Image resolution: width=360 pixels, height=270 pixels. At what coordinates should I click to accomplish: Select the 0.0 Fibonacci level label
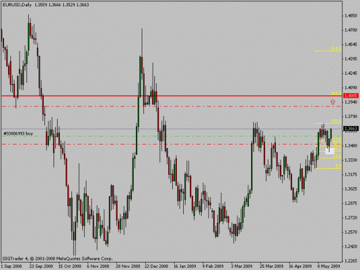pos(338,166)
